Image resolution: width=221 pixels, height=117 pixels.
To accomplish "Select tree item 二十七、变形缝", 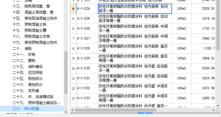I will pos(26,91).
